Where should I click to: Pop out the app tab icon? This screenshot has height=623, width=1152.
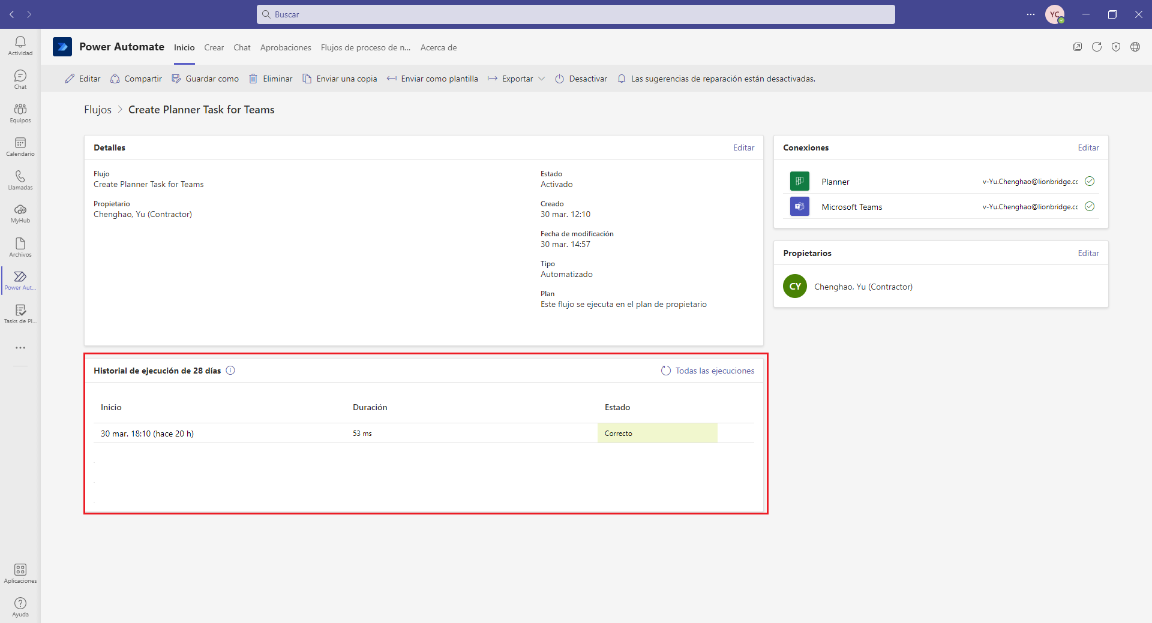pyautogui.click(x=1078, y=47)
